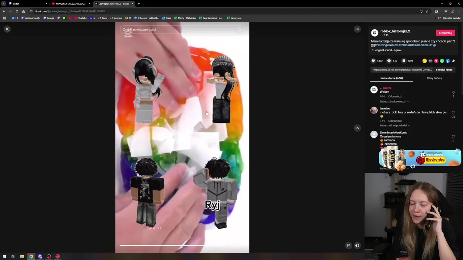Share via the yellow repost icon
463x260 pixels.
click(x=425, y=61)
